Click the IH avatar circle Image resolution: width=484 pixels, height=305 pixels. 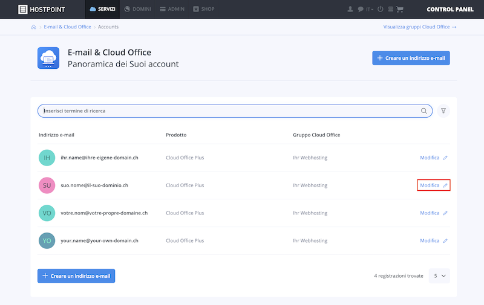coord(47,158)
